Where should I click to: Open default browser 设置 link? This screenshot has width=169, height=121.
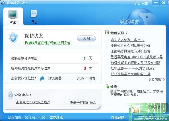pos(92,78)
